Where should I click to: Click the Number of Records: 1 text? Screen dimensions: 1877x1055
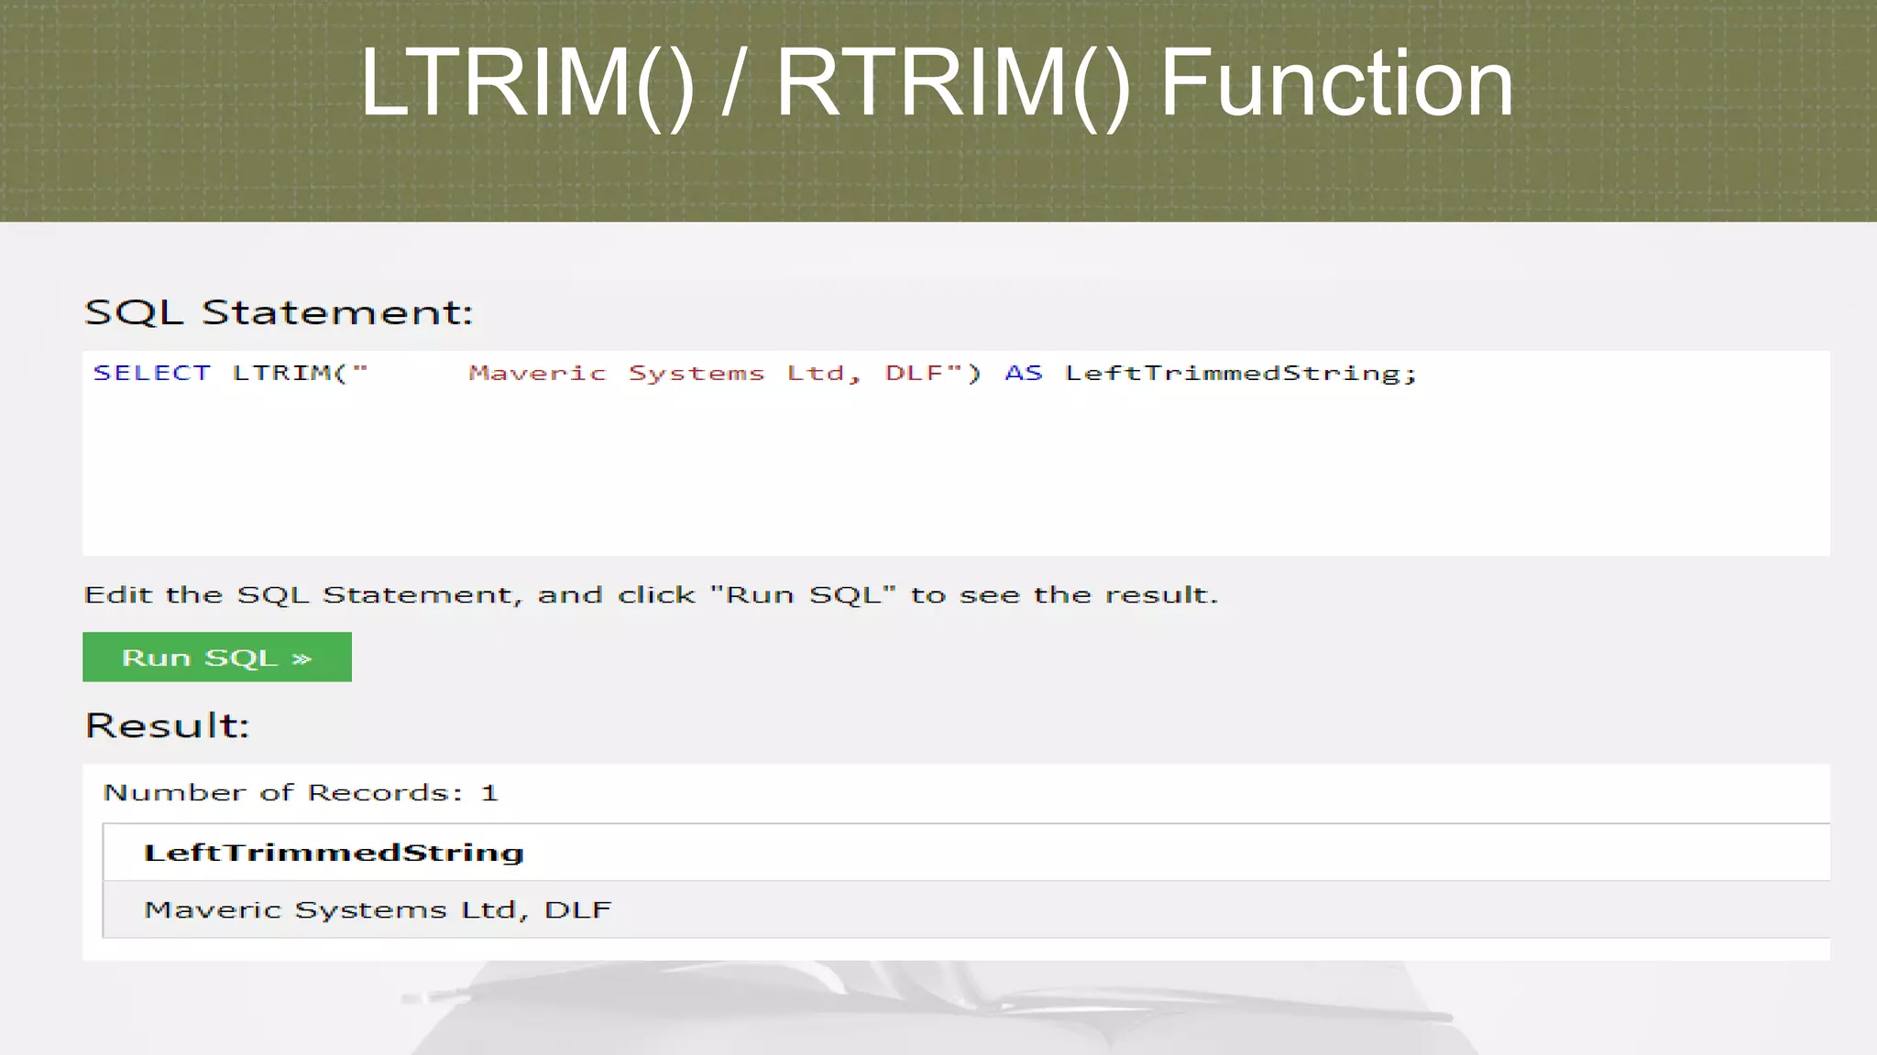click(x=301, y=793)
